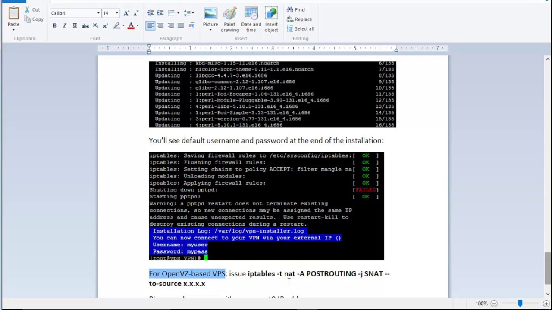Toggle strikethrough formatting
Viewport: 552px width, 310px height.
click(85, 26)
